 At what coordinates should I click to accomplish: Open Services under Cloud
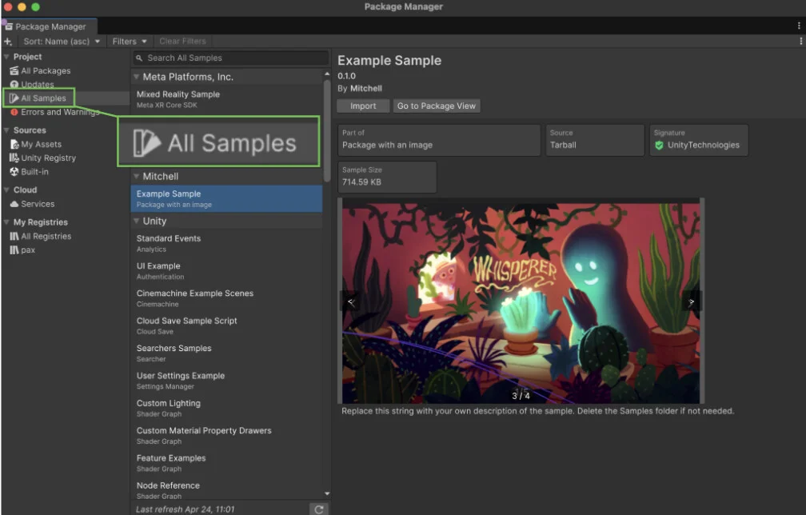[x=38, y=204]
